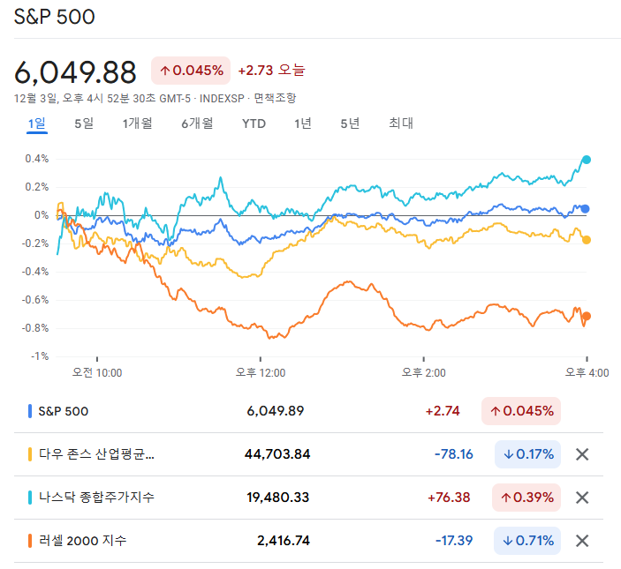This screenshot has width=621, height=569.
Task: Click the 오후 4:00 time axis label
Action: (587, 372)
